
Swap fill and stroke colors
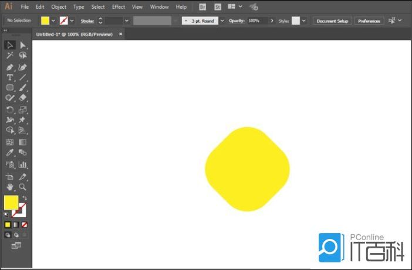point(25,198)
